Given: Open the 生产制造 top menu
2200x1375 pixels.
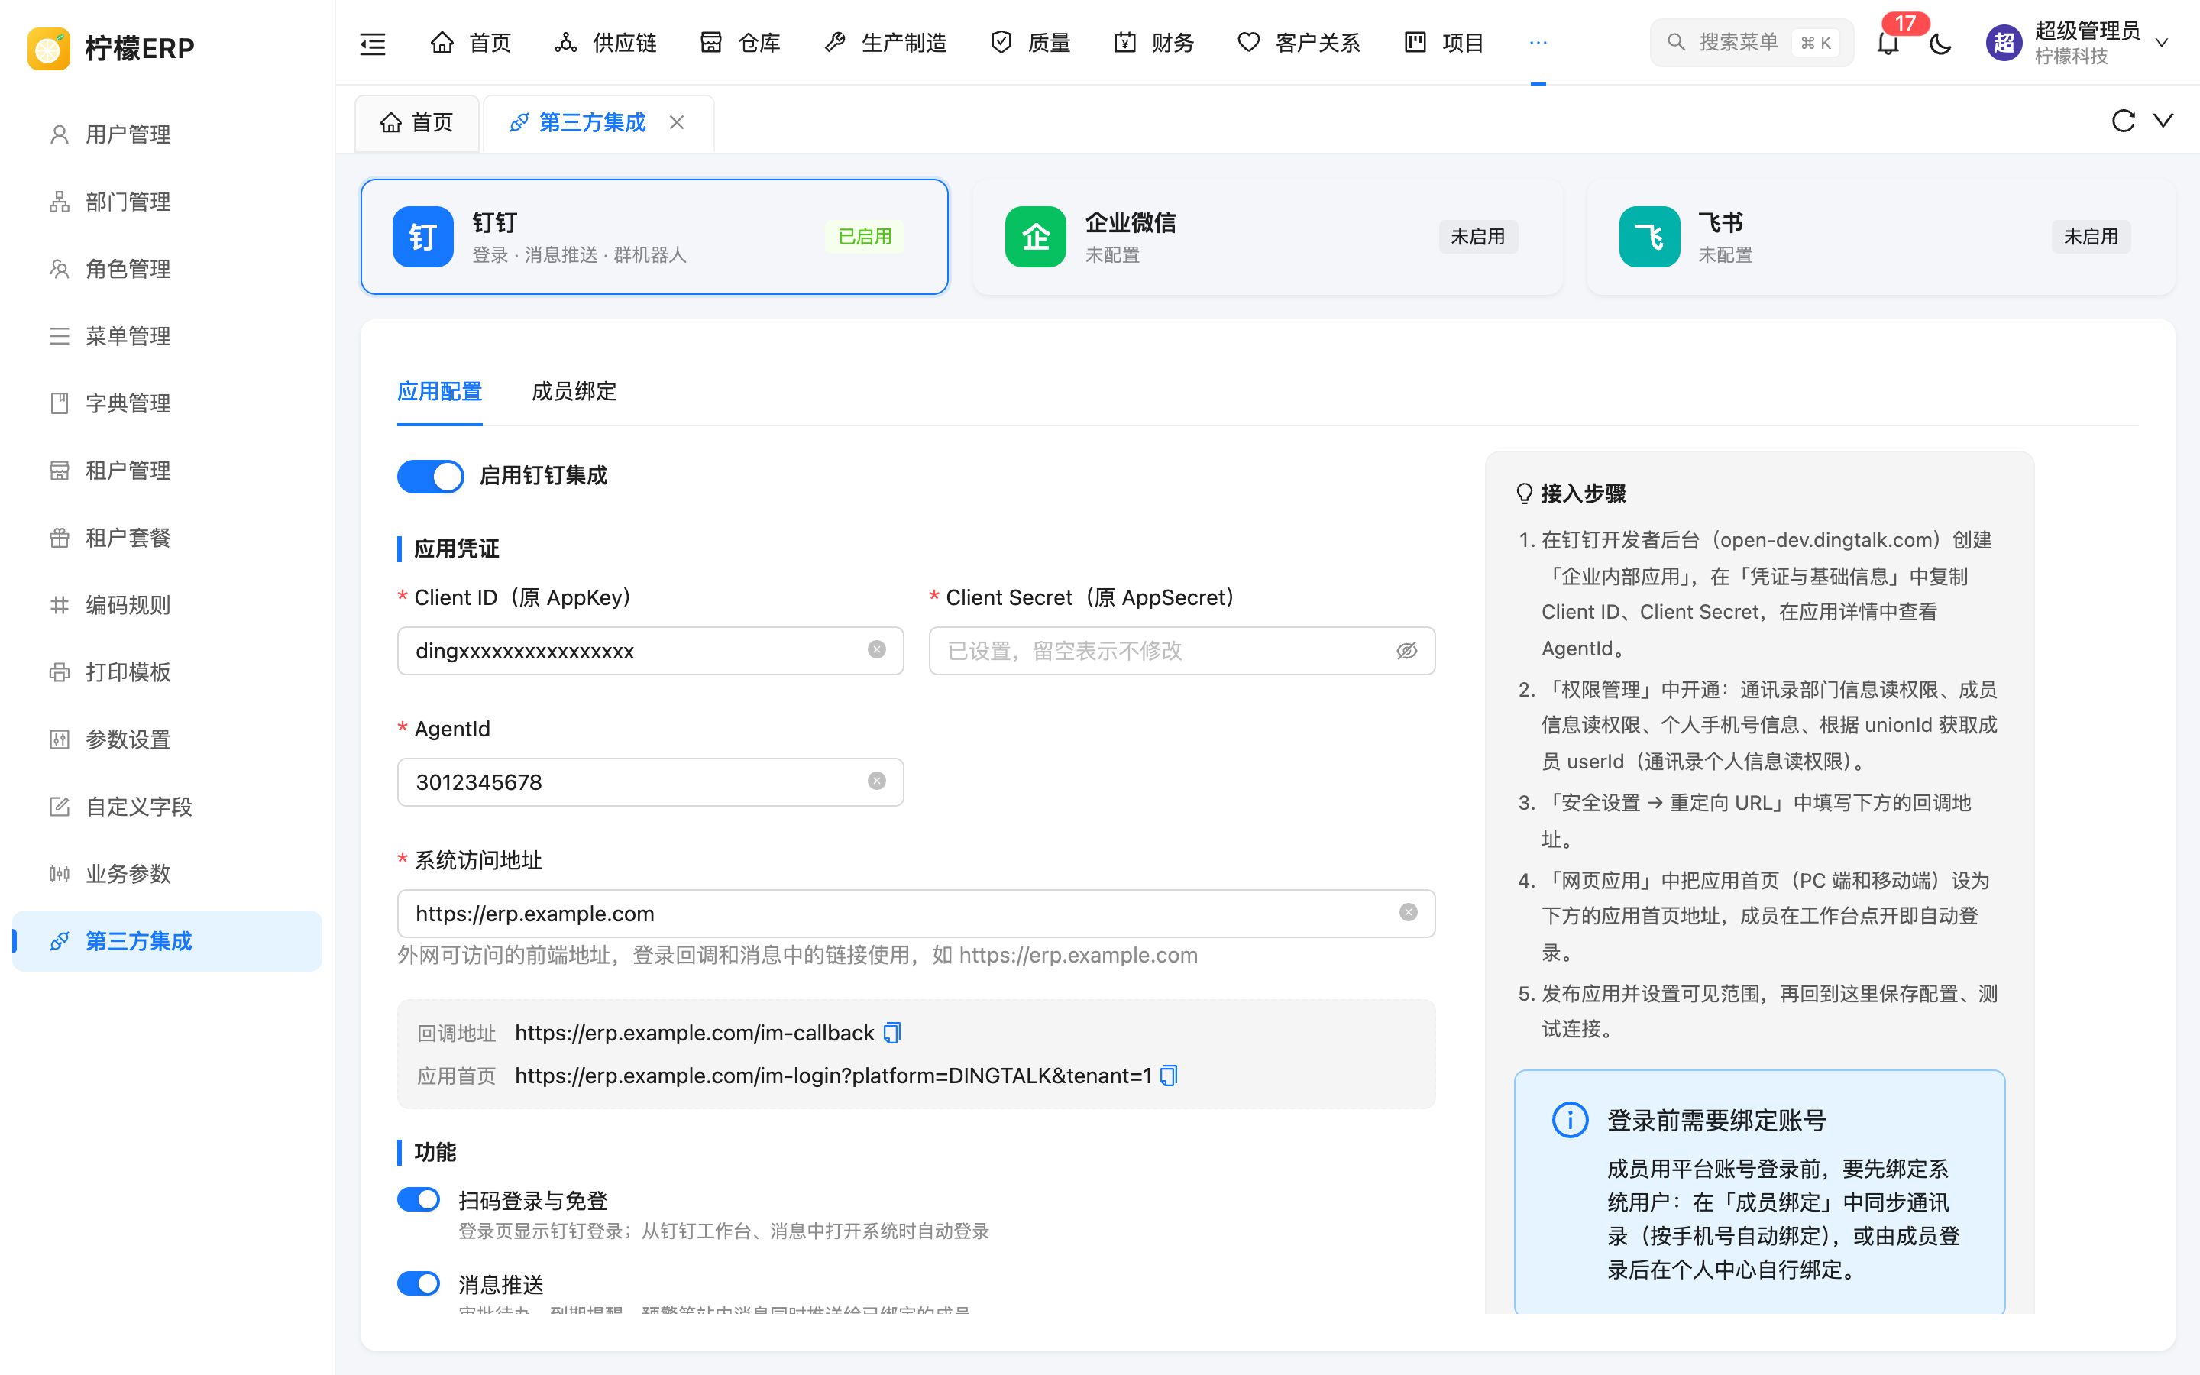Looking at the screenshot, I should click(x=885, y=43).
